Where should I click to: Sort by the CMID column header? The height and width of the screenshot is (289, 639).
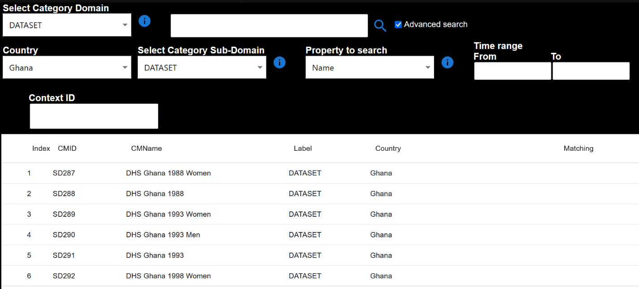[x=67, y=149]
